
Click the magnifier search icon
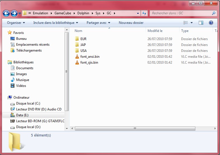click(214, 13)
